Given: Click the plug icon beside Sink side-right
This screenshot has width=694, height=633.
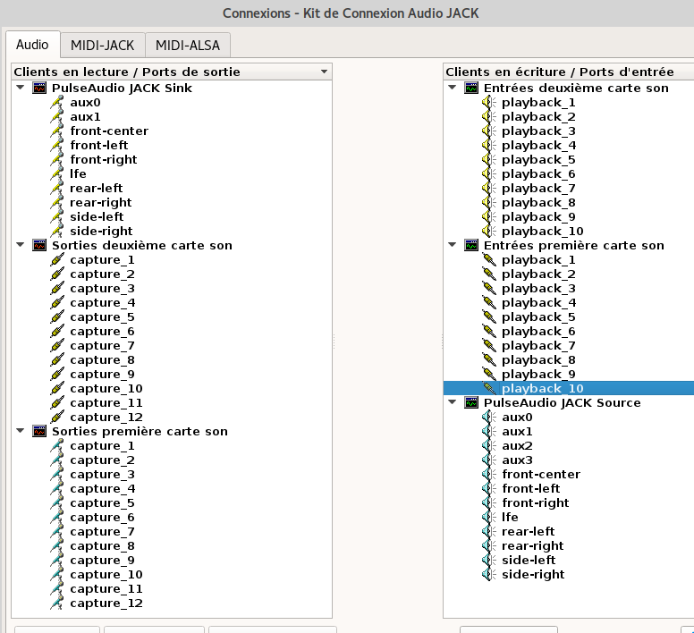Looking at the screenshot, I should click(57, 231).
